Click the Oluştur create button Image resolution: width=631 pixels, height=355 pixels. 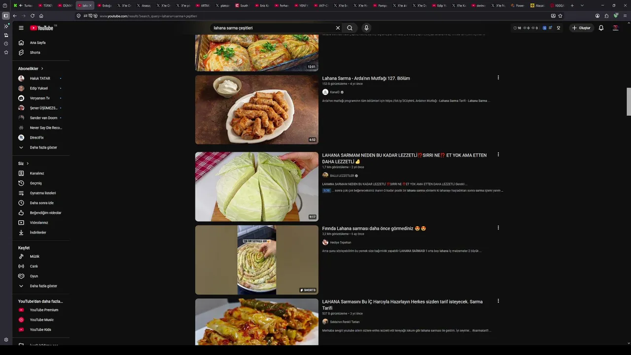coord(581,28)
